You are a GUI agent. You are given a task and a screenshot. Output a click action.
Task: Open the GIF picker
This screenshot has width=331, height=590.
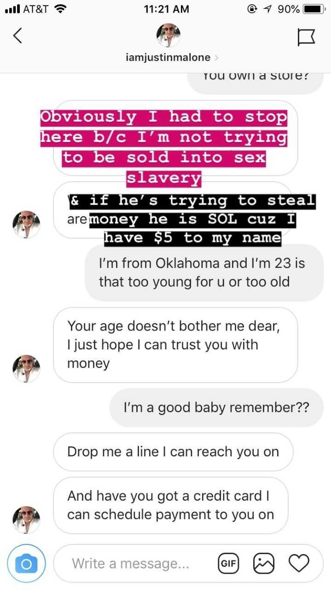[x=227, y=563]
